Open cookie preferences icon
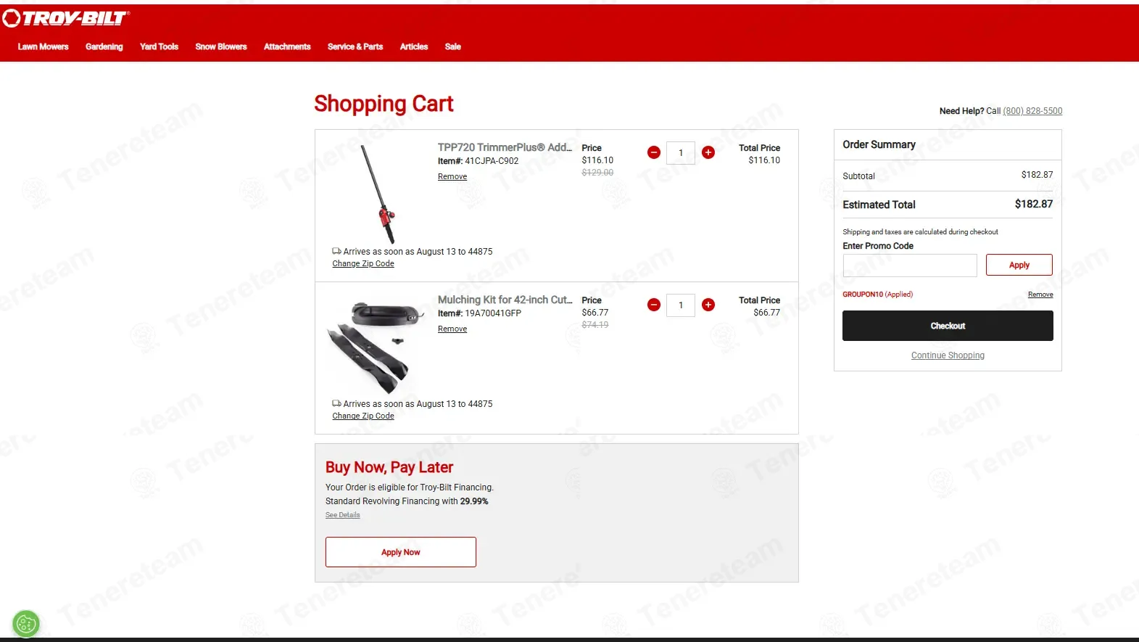Screen dimensions: 1139x642 click(26, 623)
